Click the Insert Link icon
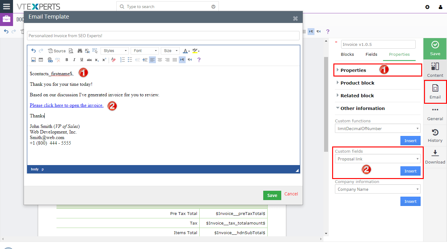447x249 pixels. point(50,59)
